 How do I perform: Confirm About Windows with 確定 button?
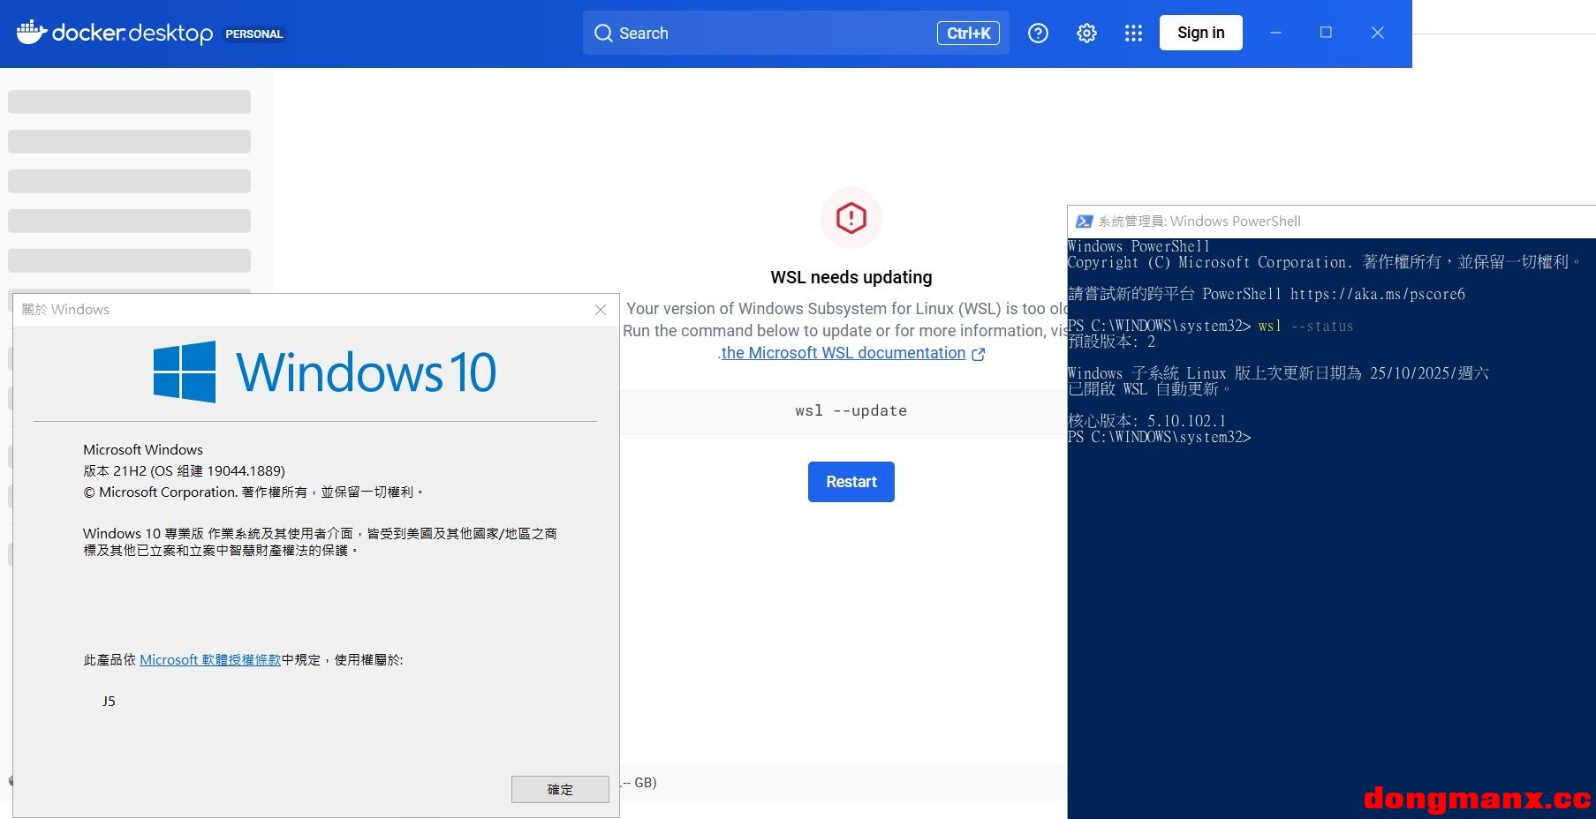tap(560, 789)
